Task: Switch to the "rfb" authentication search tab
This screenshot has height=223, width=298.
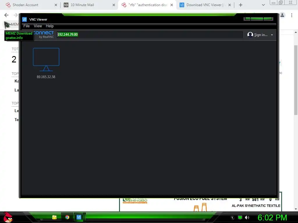Action: 147,5
